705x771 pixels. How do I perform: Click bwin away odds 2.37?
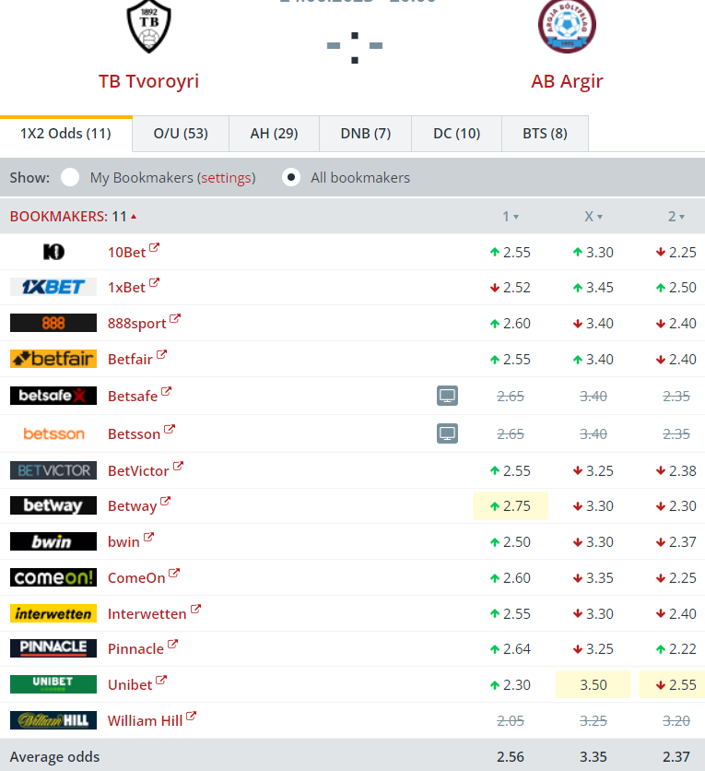676,542
